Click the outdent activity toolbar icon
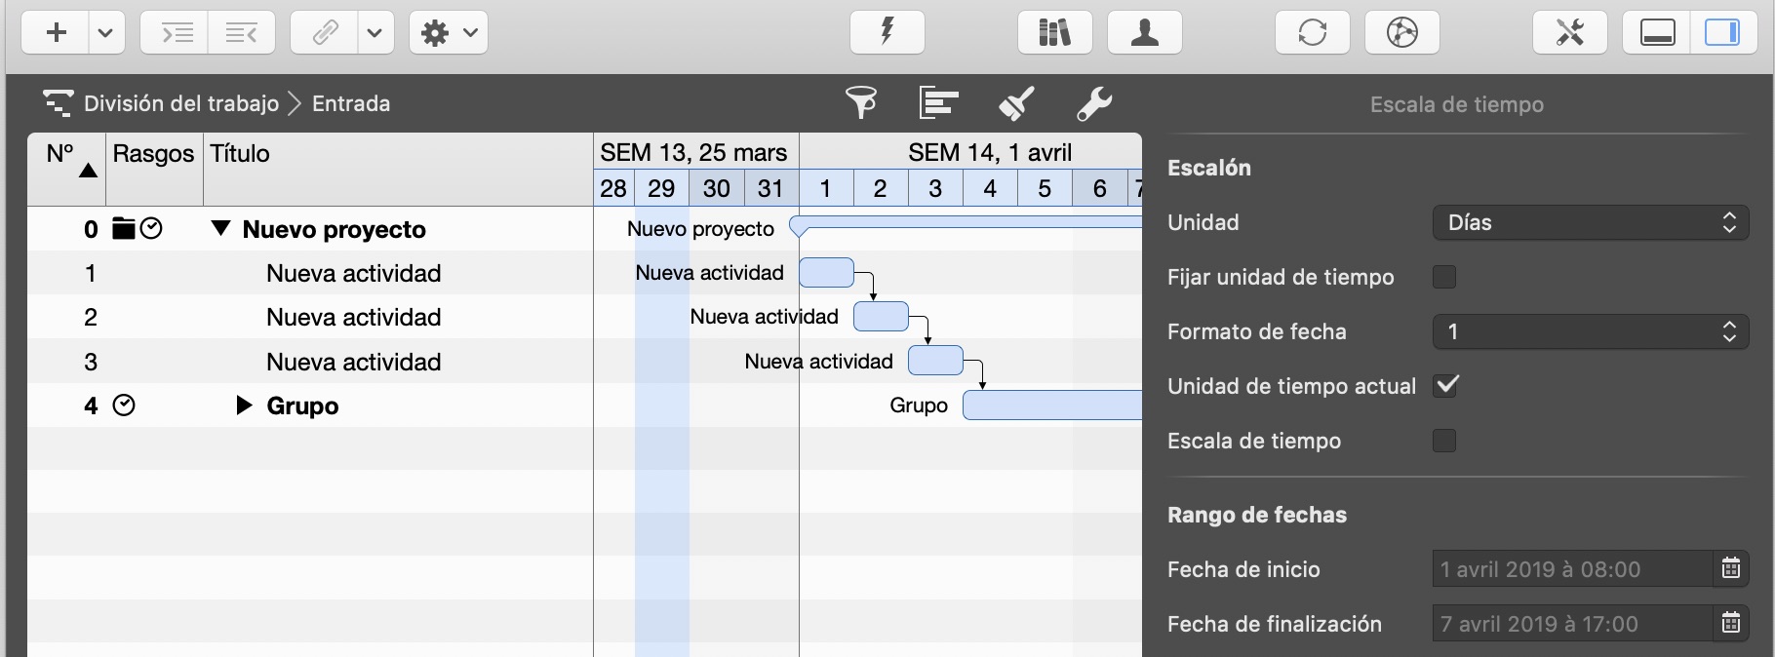Image resolution: width=1775 pixels, height=657 pixels. point(241,33)
